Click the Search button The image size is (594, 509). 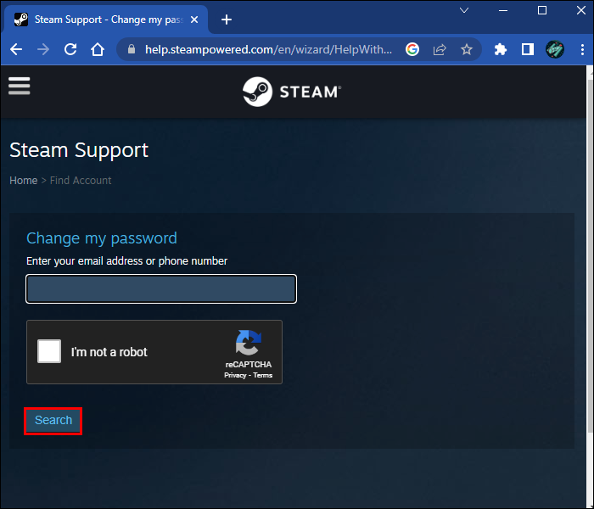pyautogui.click(x=53, y=421)
